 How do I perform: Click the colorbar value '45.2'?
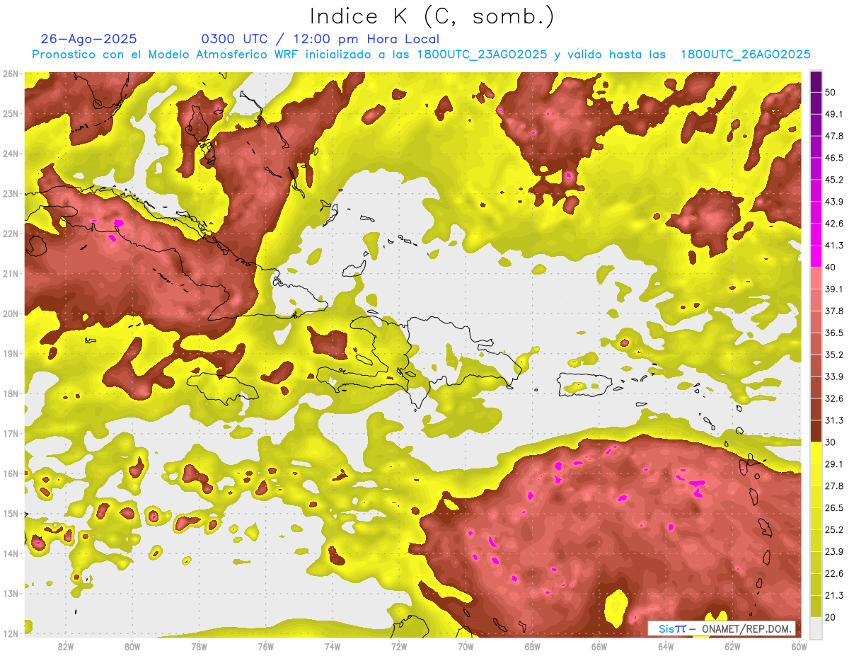click(x=833, y=179)
